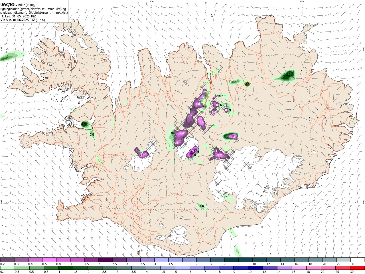
Task: Click the 'slydda/snjókoma (grátt/bleikt/grænt' legend line
Action: pos(34,13)
